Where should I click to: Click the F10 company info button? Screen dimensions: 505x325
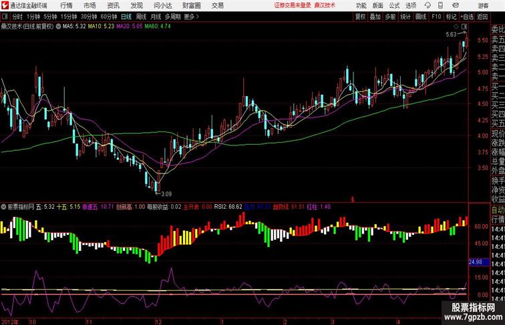[436, 17]
